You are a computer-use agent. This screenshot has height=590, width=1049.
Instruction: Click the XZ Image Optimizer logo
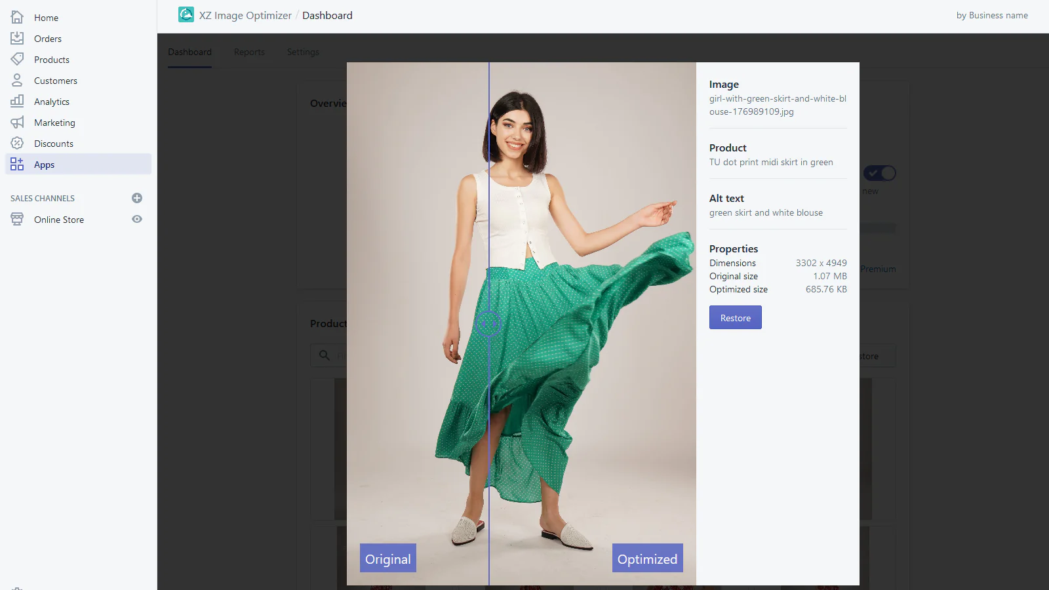(x=186, y=15)
